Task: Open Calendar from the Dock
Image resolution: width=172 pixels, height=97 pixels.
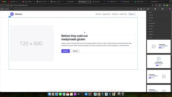Action: [68, 94]
